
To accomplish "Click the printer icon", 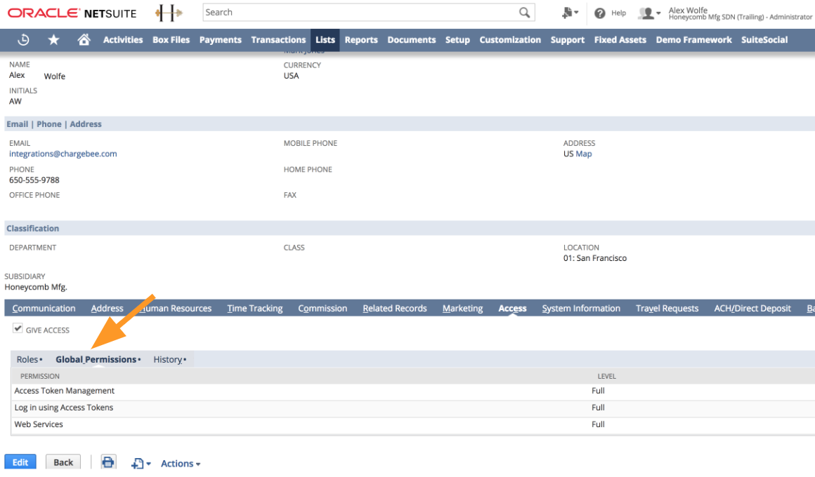I will point(107,462).
